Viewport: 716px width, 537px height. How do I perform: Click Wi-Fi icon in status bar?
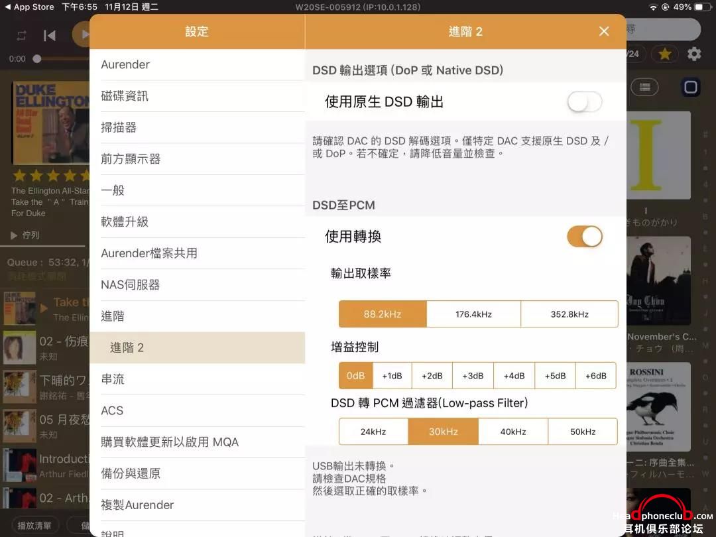point(653,7)
